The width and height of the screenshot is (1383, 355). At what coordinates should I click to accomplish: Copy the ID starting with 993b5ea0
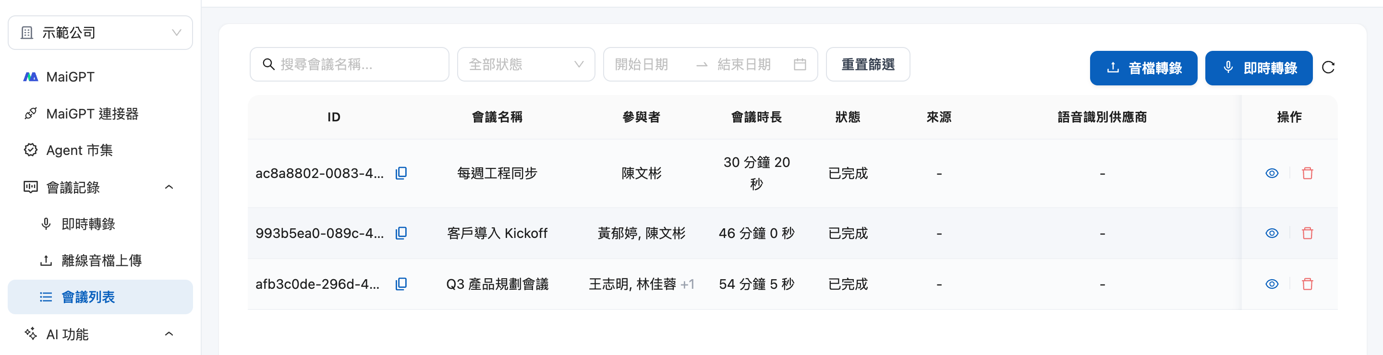[401, 233]
